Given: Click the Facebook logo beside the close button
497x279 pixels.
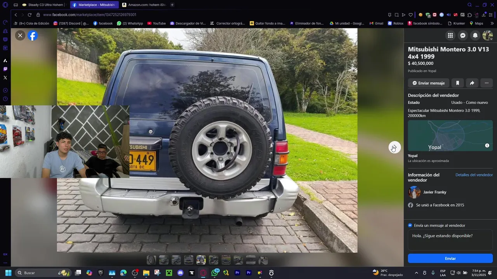Looking at the screenshot, I should [x=33, y=36].
